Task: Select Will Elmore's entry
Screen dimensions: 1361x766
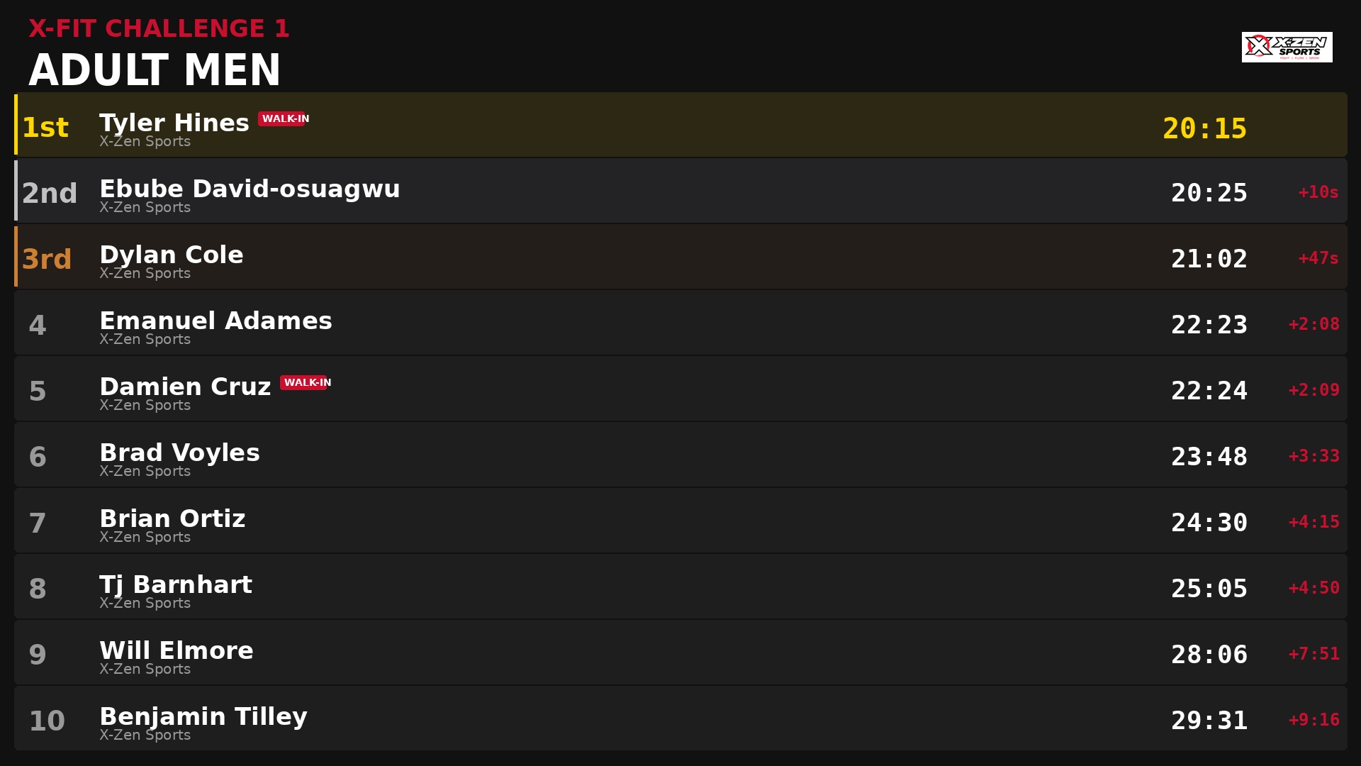Action: point(680,653)
